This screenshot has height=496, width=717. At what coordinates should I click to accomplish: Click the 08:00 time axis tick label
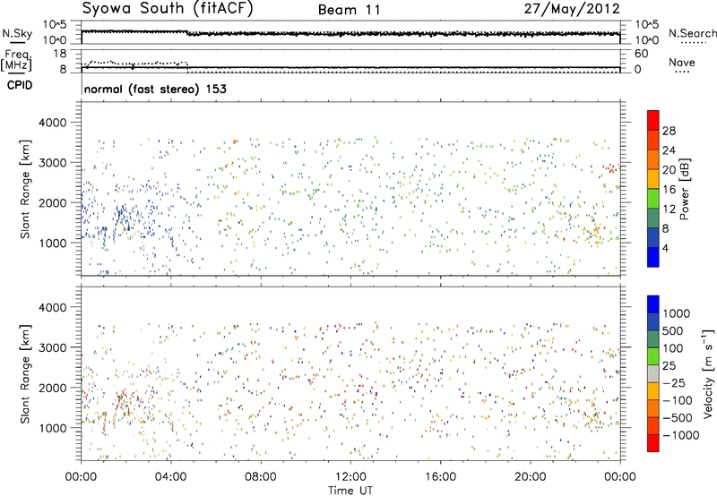point(261,477)
